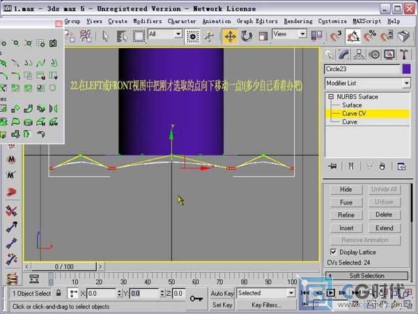Click the Hide button
Viewport: 418px width, 314px height.
(x=346, y=189)
